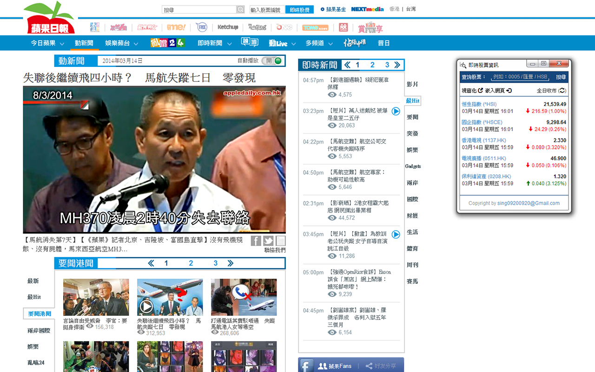The image size is (595, 372).
Task: Open the Ketchup site icon
Action: pyautogui.click(x=228, y=27)
